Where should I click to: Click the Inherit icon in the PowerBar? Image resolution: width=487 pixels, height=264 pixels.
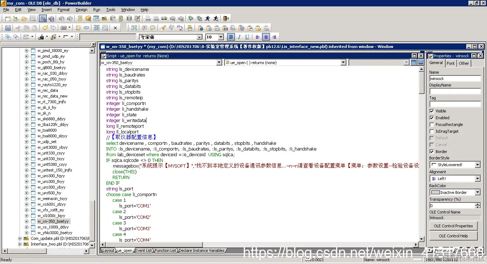click(16, 19)
